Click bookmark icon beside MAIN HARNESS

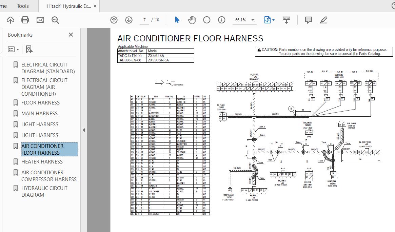pos(15,114)
